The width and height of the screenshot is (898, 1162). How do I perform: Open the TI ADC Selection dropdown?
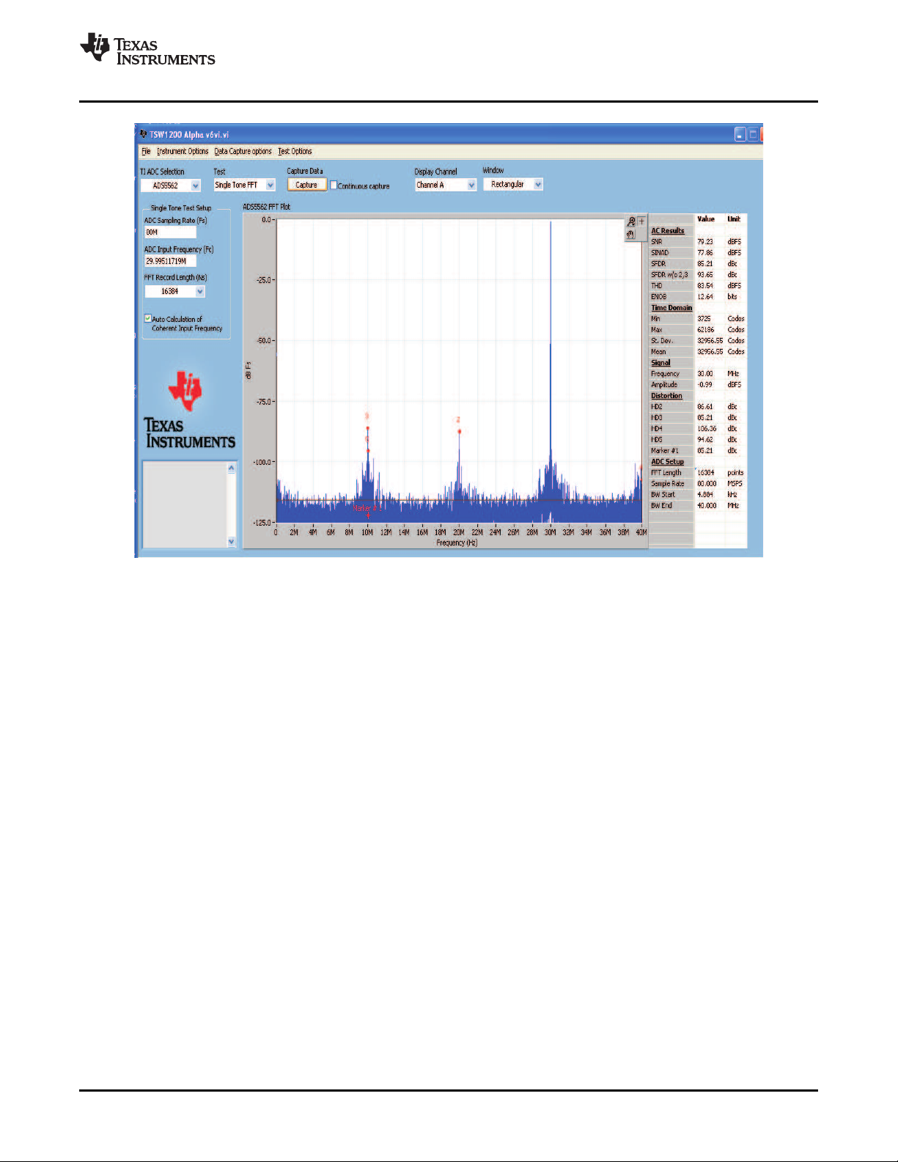196,185
